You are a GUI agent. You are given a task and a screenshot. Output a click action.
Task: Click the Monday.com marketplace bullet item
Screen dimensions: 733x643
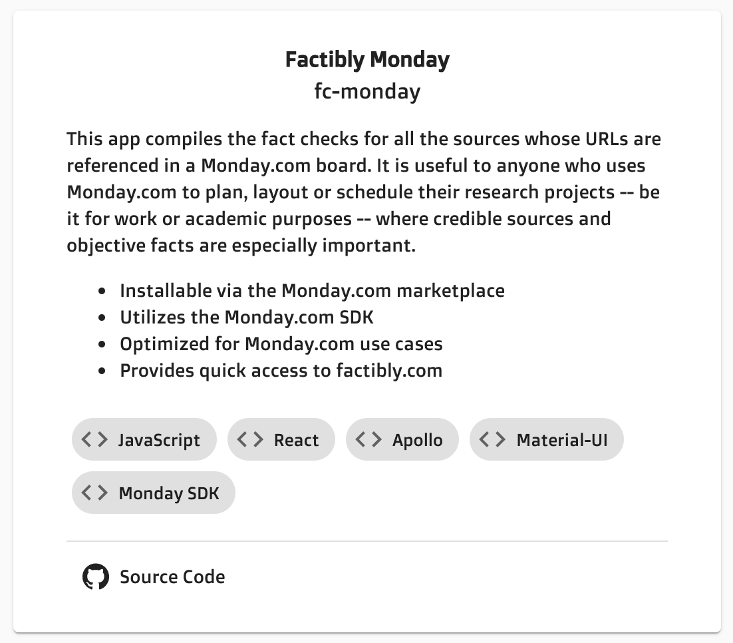click(x=312, y=291)
